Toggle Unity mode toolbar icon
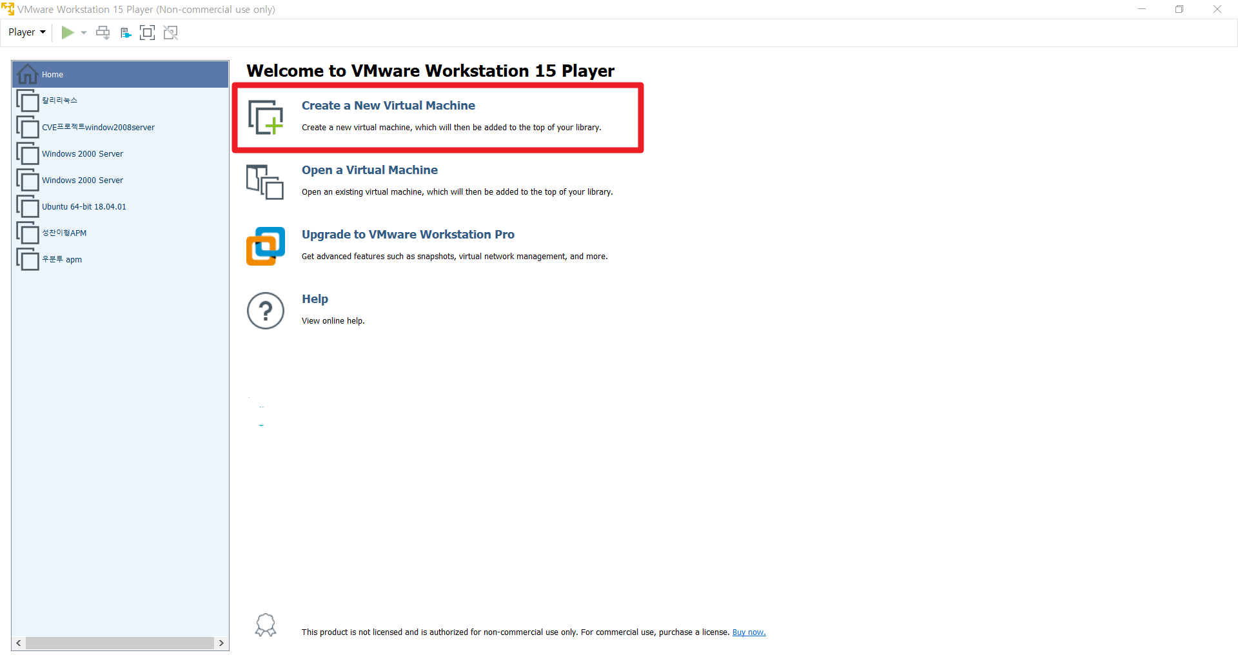This screenshot has width=1238, height=664. pyautogui.click(x=171, y=32)
